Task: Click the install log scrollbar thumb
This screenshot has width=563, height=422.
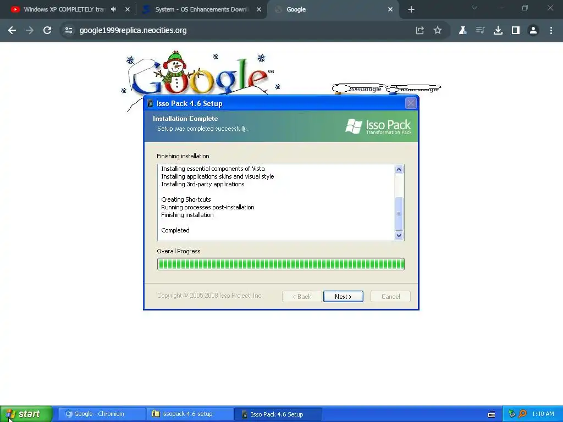Action: coord(399,214)
